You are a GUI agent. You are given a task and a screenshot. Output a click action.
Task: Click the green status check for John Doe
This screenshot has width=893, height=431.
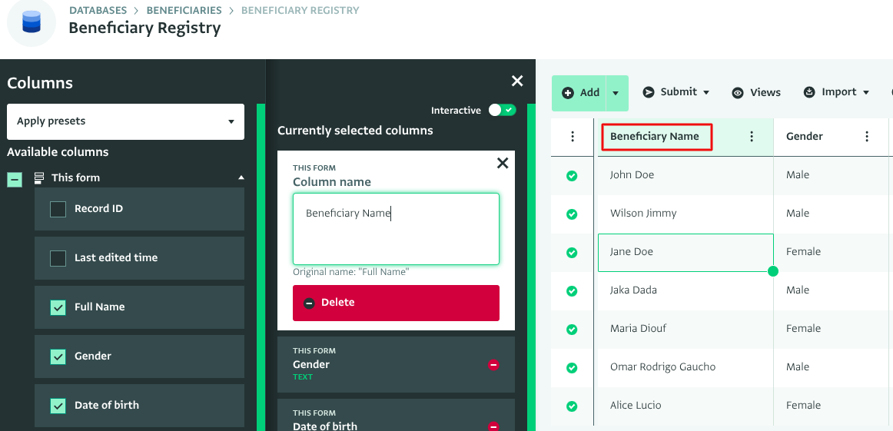(572, 176)
